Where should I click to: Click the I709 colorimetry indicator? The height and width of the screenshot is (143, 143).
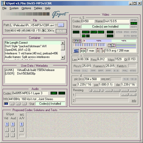click(119, 32)
